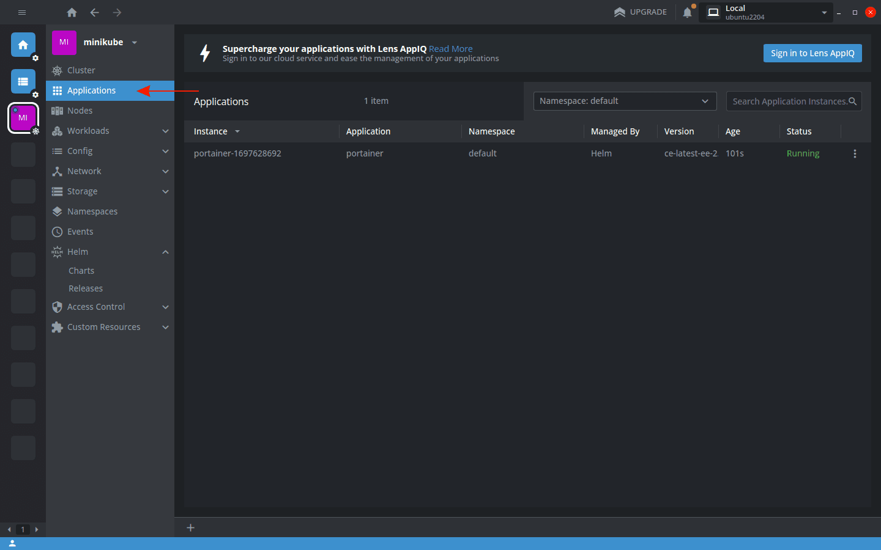Screen dimensions: 881x550
Task: Open Network section
Action: click(x=110, y=171)
